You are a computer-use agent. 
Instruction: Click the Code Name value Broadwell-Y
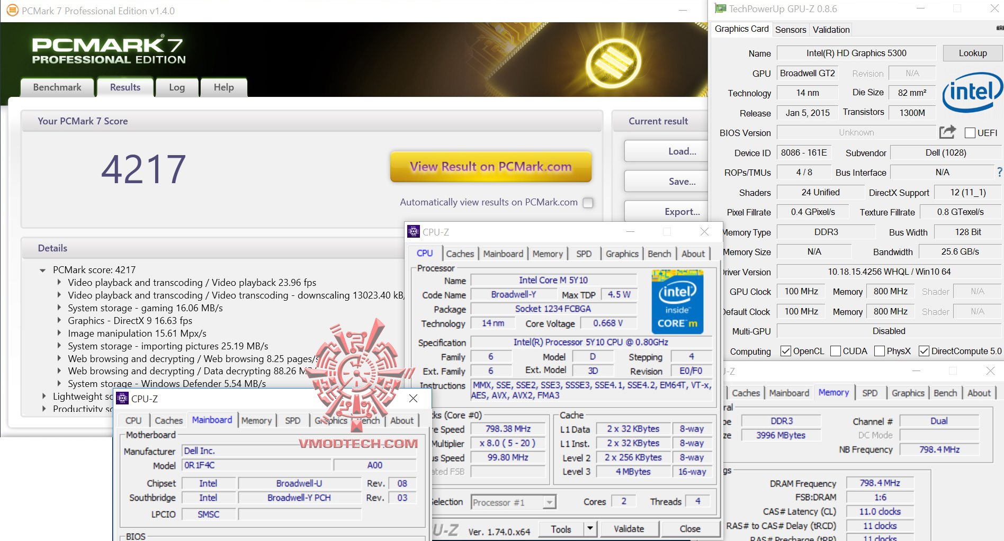[x=513, y=294]
